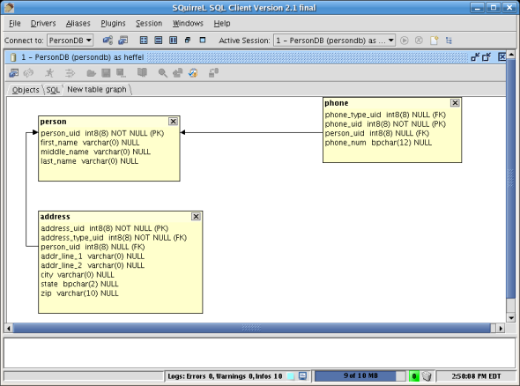
Task: Click the garbage collection trash can icon
Action: click(427, 376)
